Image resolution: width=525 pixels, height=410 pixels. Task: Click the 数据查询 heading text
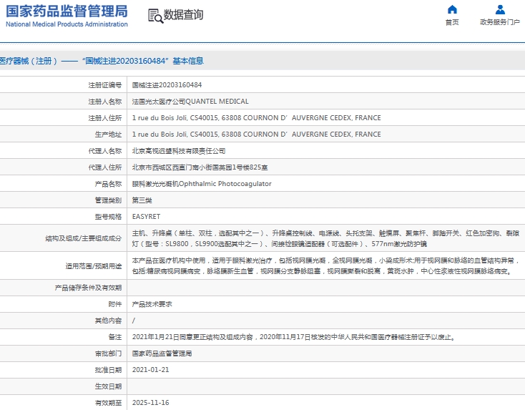click(x=183, y=15)
